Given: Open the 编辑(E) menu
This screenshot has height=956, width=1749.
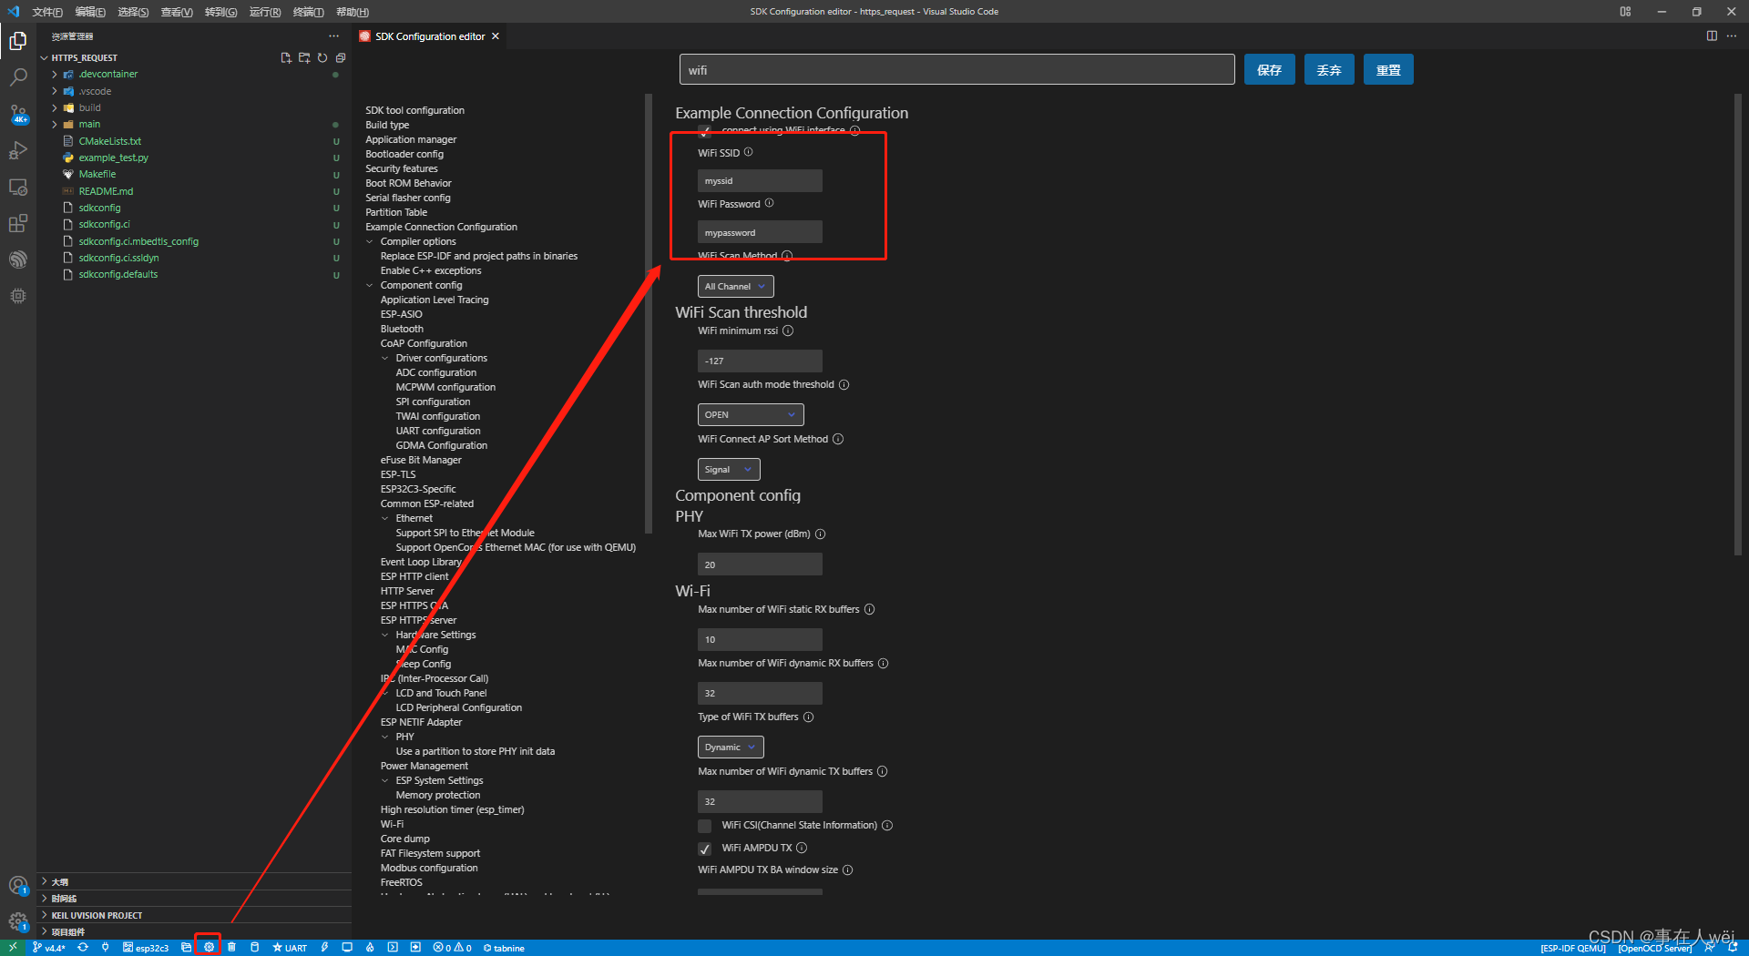Looking at the screenshot, I should coord(90,12).
